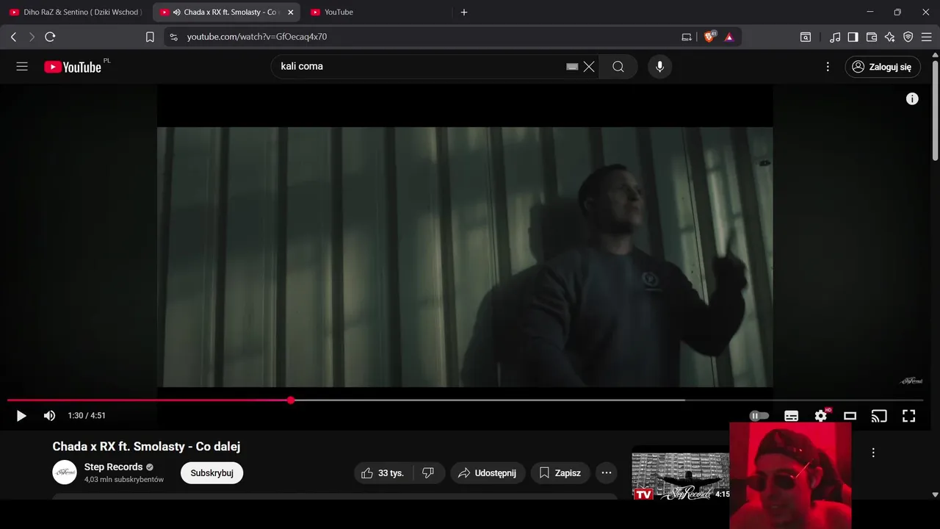
Task: Click the video title text
Action: [146, 447]
